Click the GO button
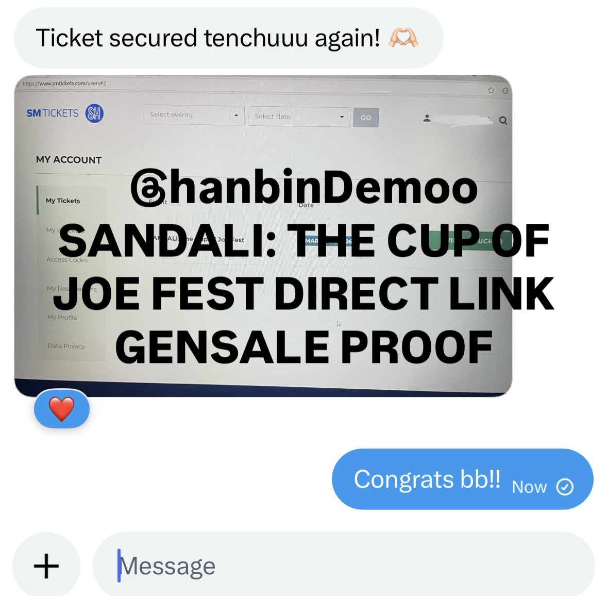607x596 pixels. pos(366,118)
